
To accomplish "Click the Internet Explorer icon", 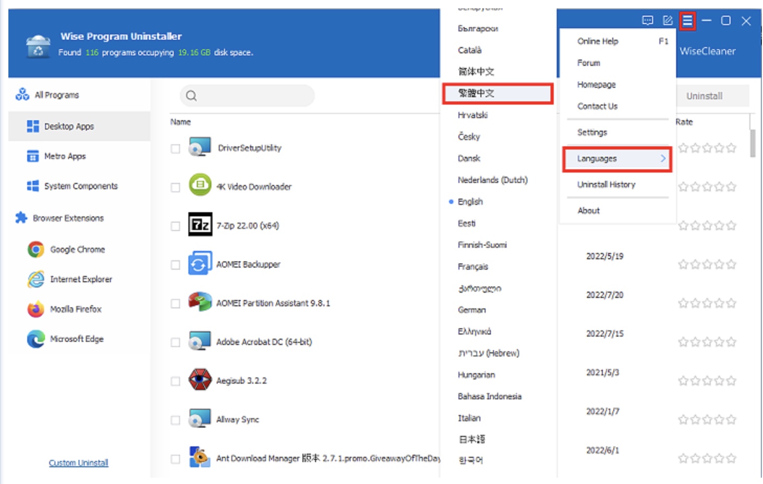I will point(36,279).
